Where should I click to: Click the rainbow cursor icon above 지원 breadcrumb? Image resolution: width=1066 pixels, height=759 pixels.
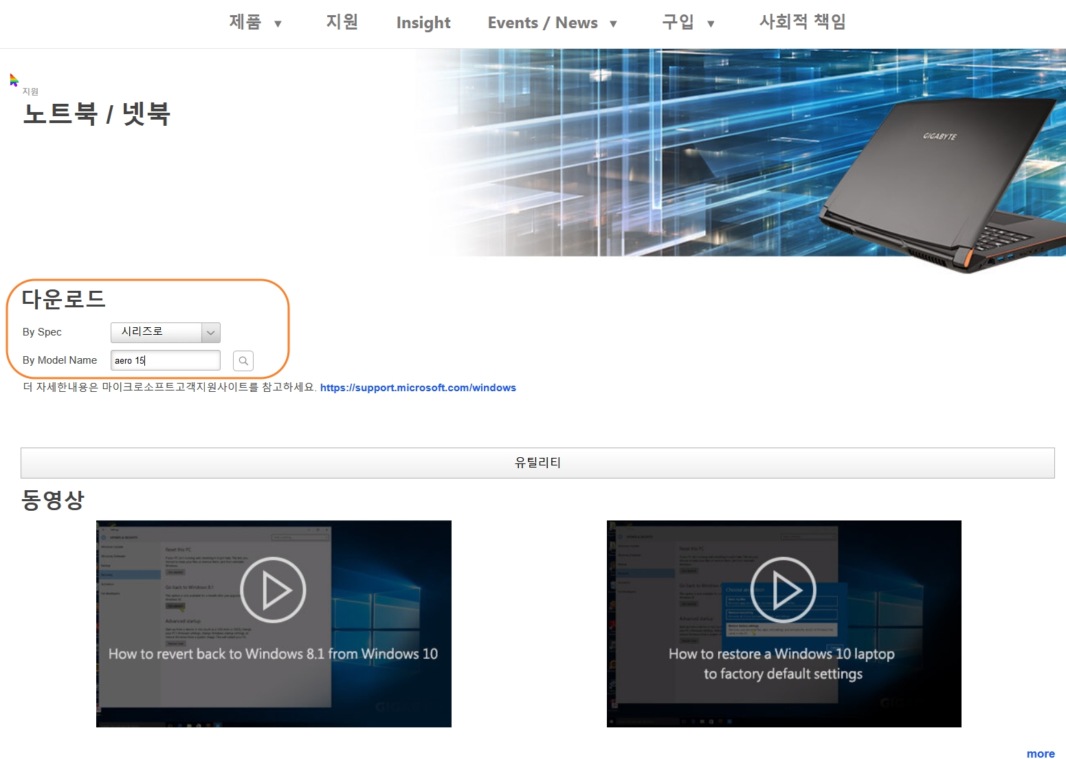pyautogui.click(x=14, y=79)
